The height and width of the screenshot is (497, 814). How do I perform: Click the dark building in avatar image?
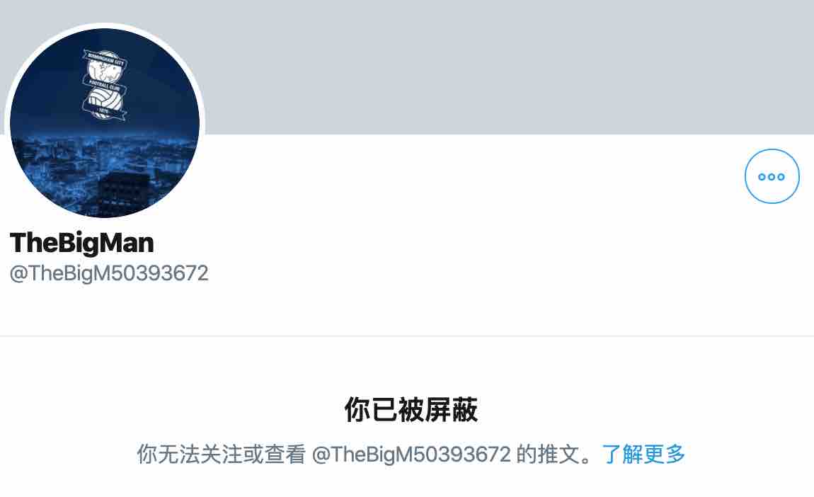point(124,192)
